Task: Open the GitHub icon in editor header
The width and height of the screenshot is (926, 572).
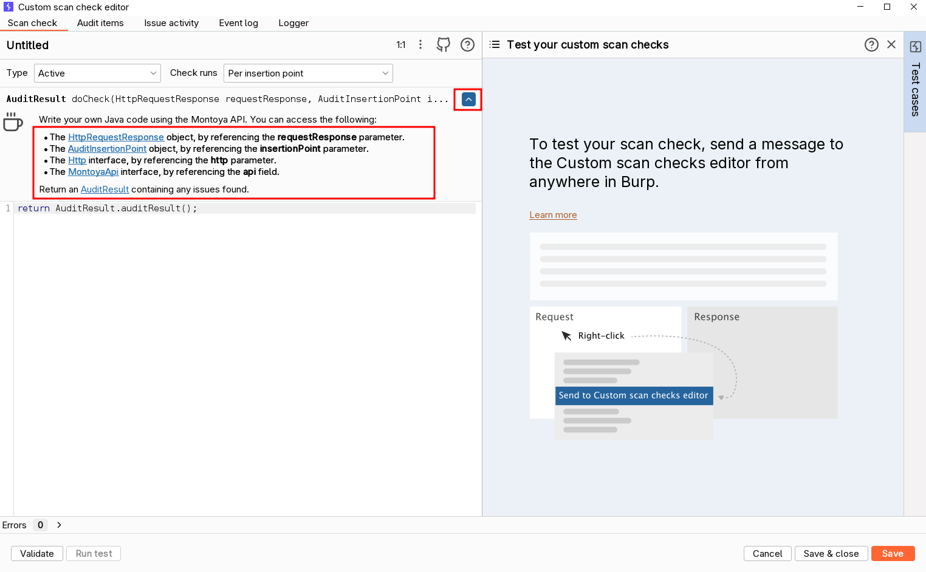Action: click(x=444, y=45)
